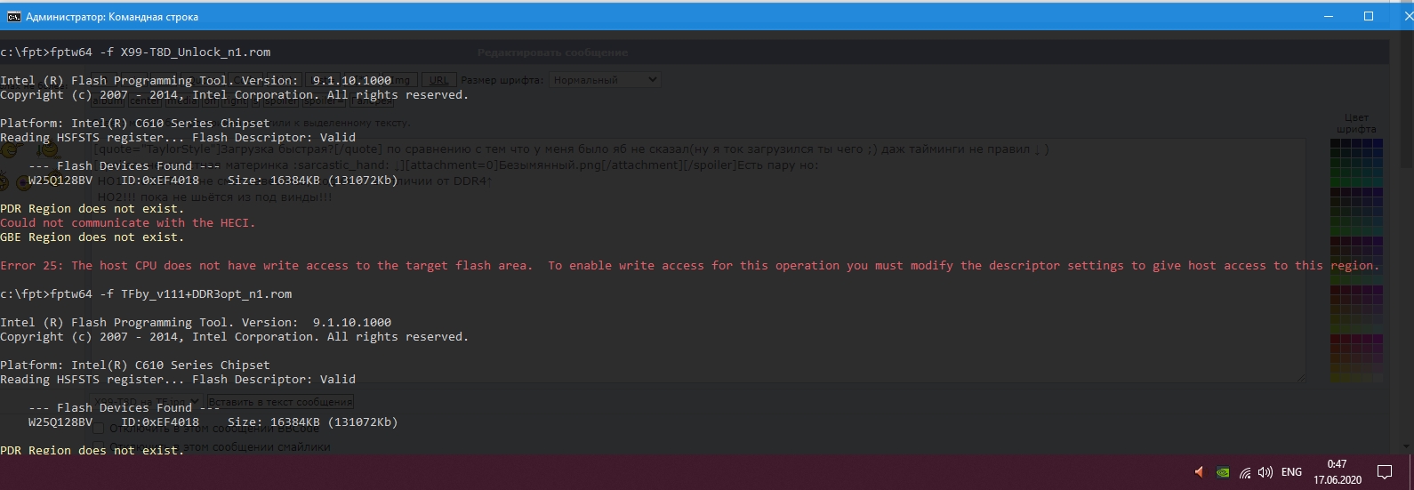Image resolution: width=1414 pixels, height=490 pixels.
Task: Open the NVIDIA tray icon
Action: pos(1224,472)
